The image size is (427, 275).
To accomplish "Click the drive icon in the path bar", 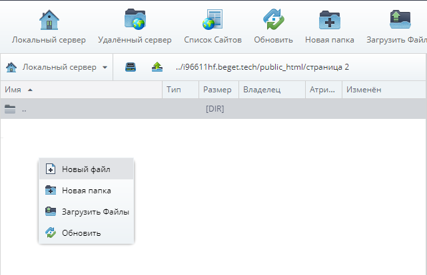I will pyautogui.click(x=131, y=67).
